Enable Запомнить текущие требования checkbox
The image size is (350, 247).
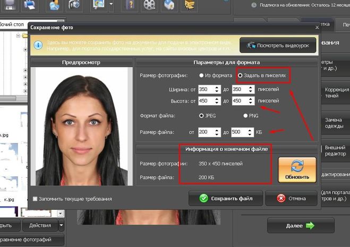(35, 199)
